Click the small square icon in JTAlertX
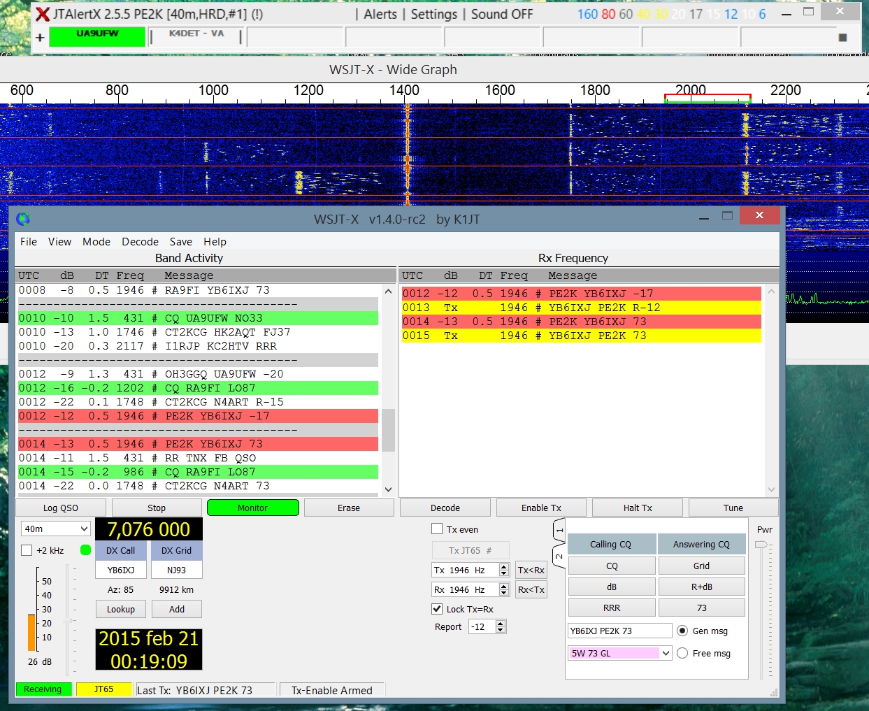This screenshot has width=869, height=711. [x=842, y=38]
